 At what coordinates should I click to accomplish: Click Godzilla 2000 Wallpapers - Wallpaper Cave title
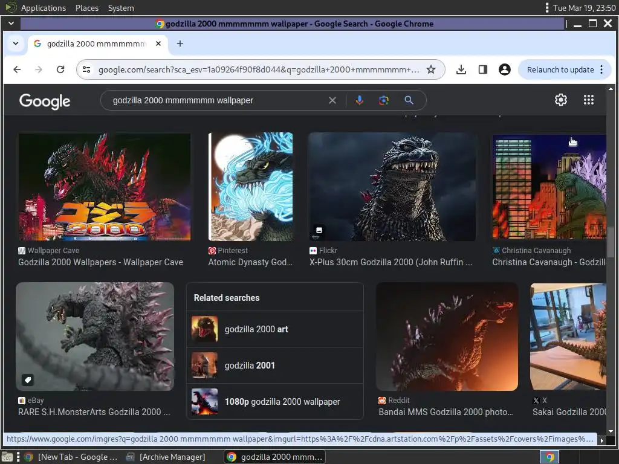point(101,262)
